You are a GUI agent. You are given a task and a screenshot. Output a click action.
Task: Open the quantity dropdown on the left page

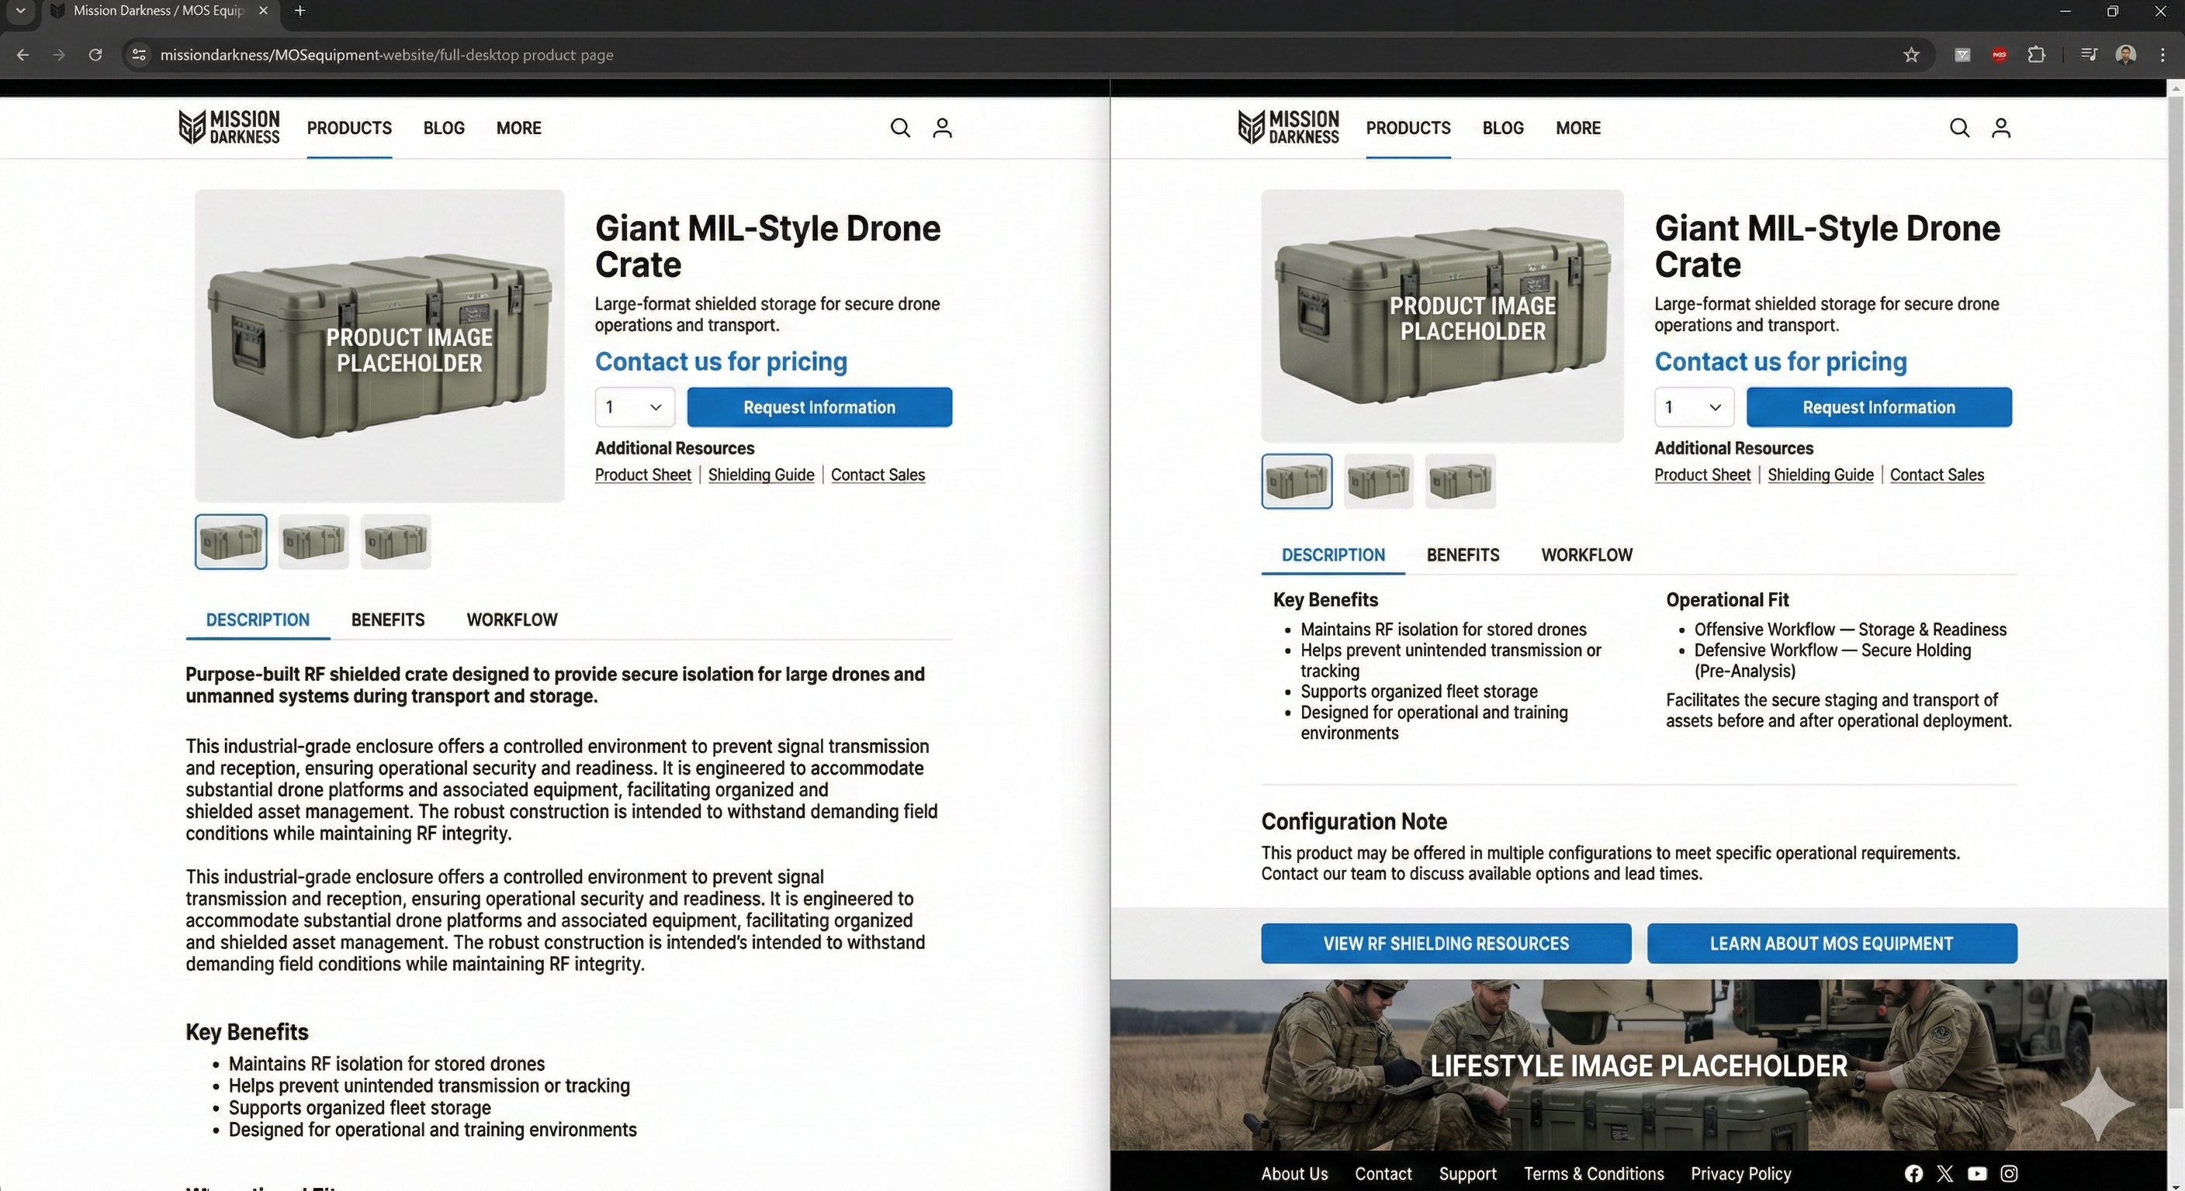(x=634, y=407)
